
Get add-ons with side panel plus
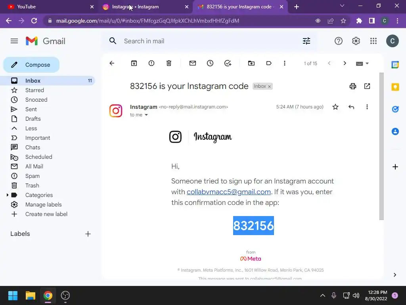click(395, 167)
